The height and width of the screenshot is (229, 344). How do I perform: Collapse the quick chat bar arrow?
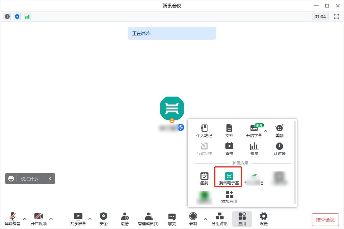tap(50, 179)
